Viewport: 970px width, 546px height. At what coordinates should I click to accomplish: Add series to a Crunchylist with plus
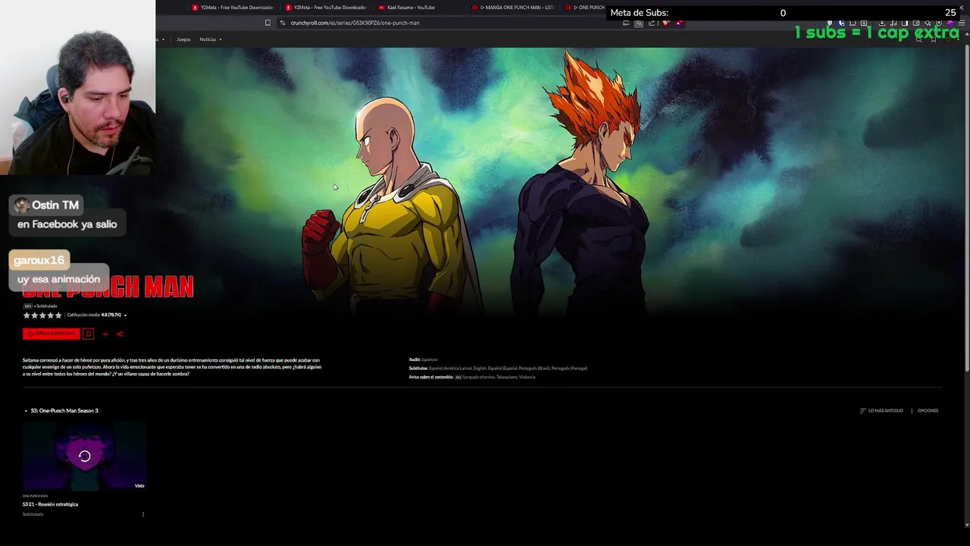pyautogui.click(x=105, y=334)
